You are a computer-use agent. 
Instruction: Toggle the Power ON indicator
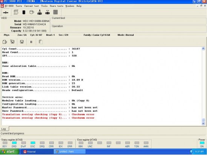click(202, 143)
